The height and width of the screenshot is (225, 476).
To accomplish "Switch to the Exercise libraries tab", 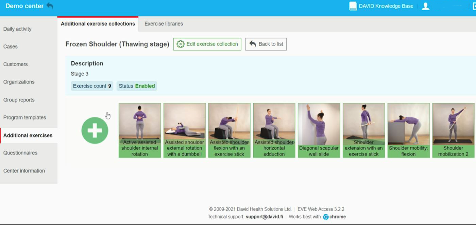I will click(163, 23).
